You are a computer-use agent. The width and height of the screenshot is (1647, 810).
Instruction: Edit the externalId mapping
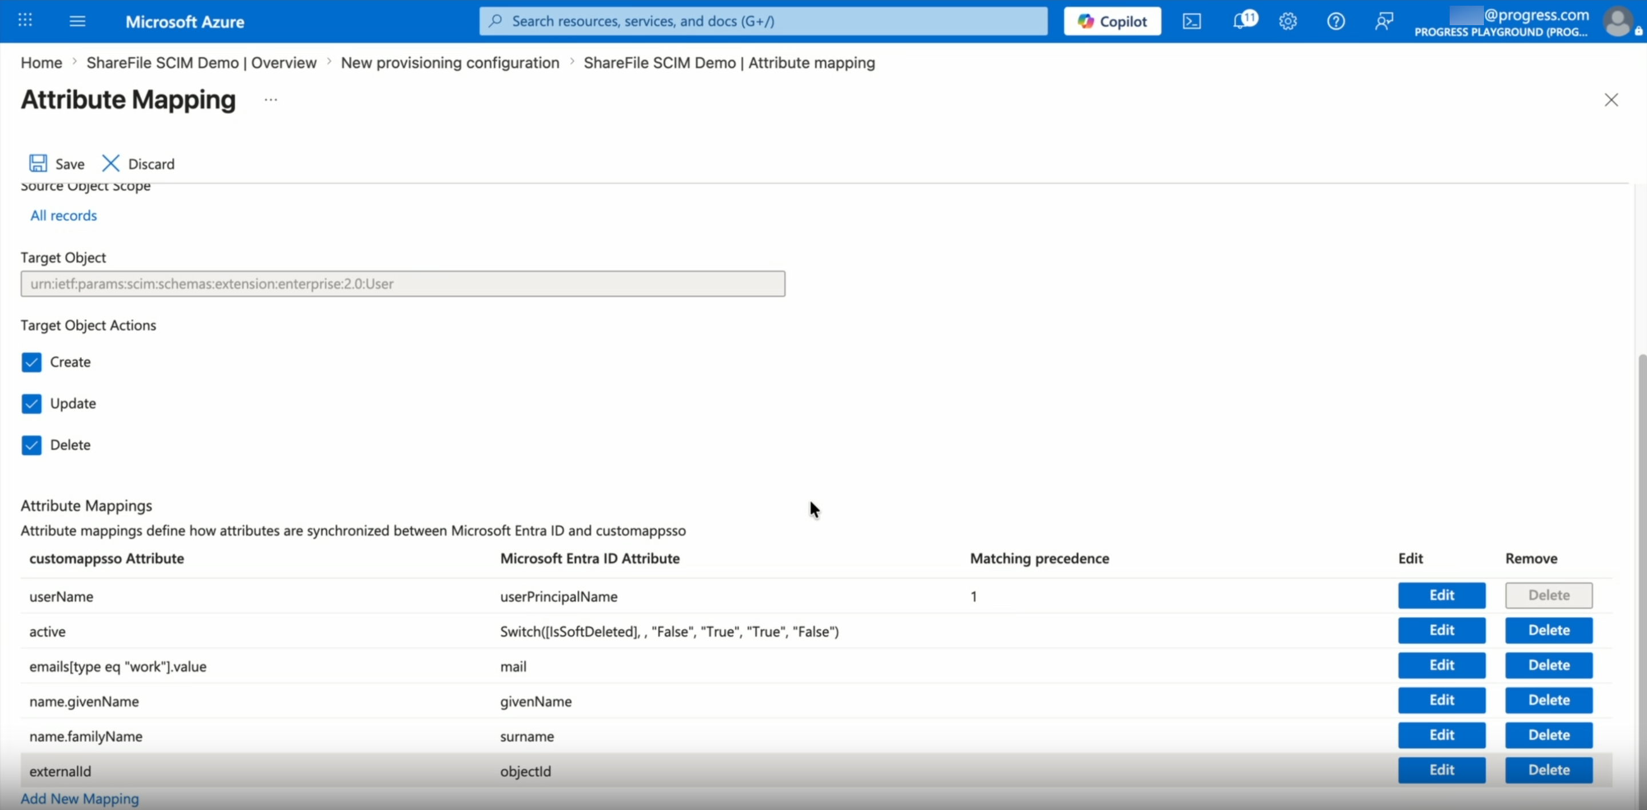tap(1442, 771)
